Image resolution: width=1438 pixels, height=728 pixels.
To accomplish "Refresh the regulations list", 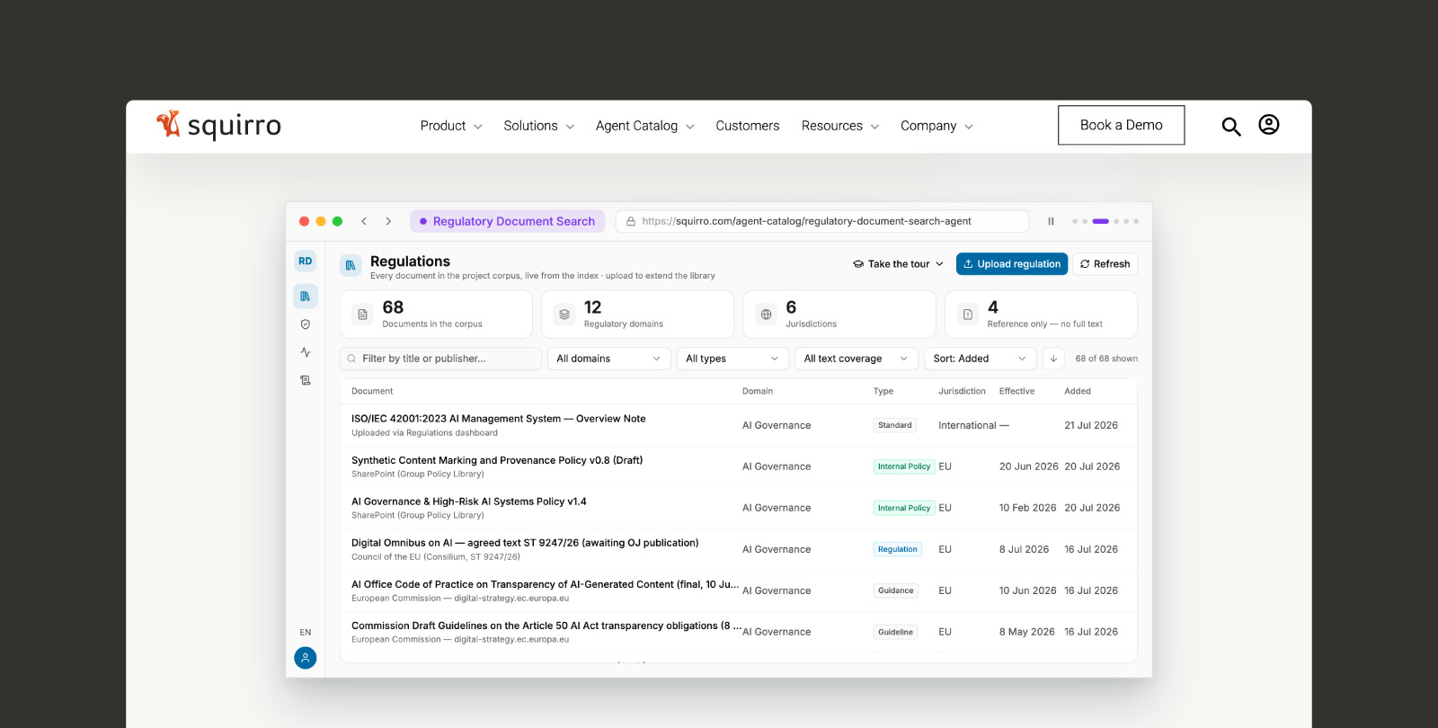I will (x=1105, y=264).
